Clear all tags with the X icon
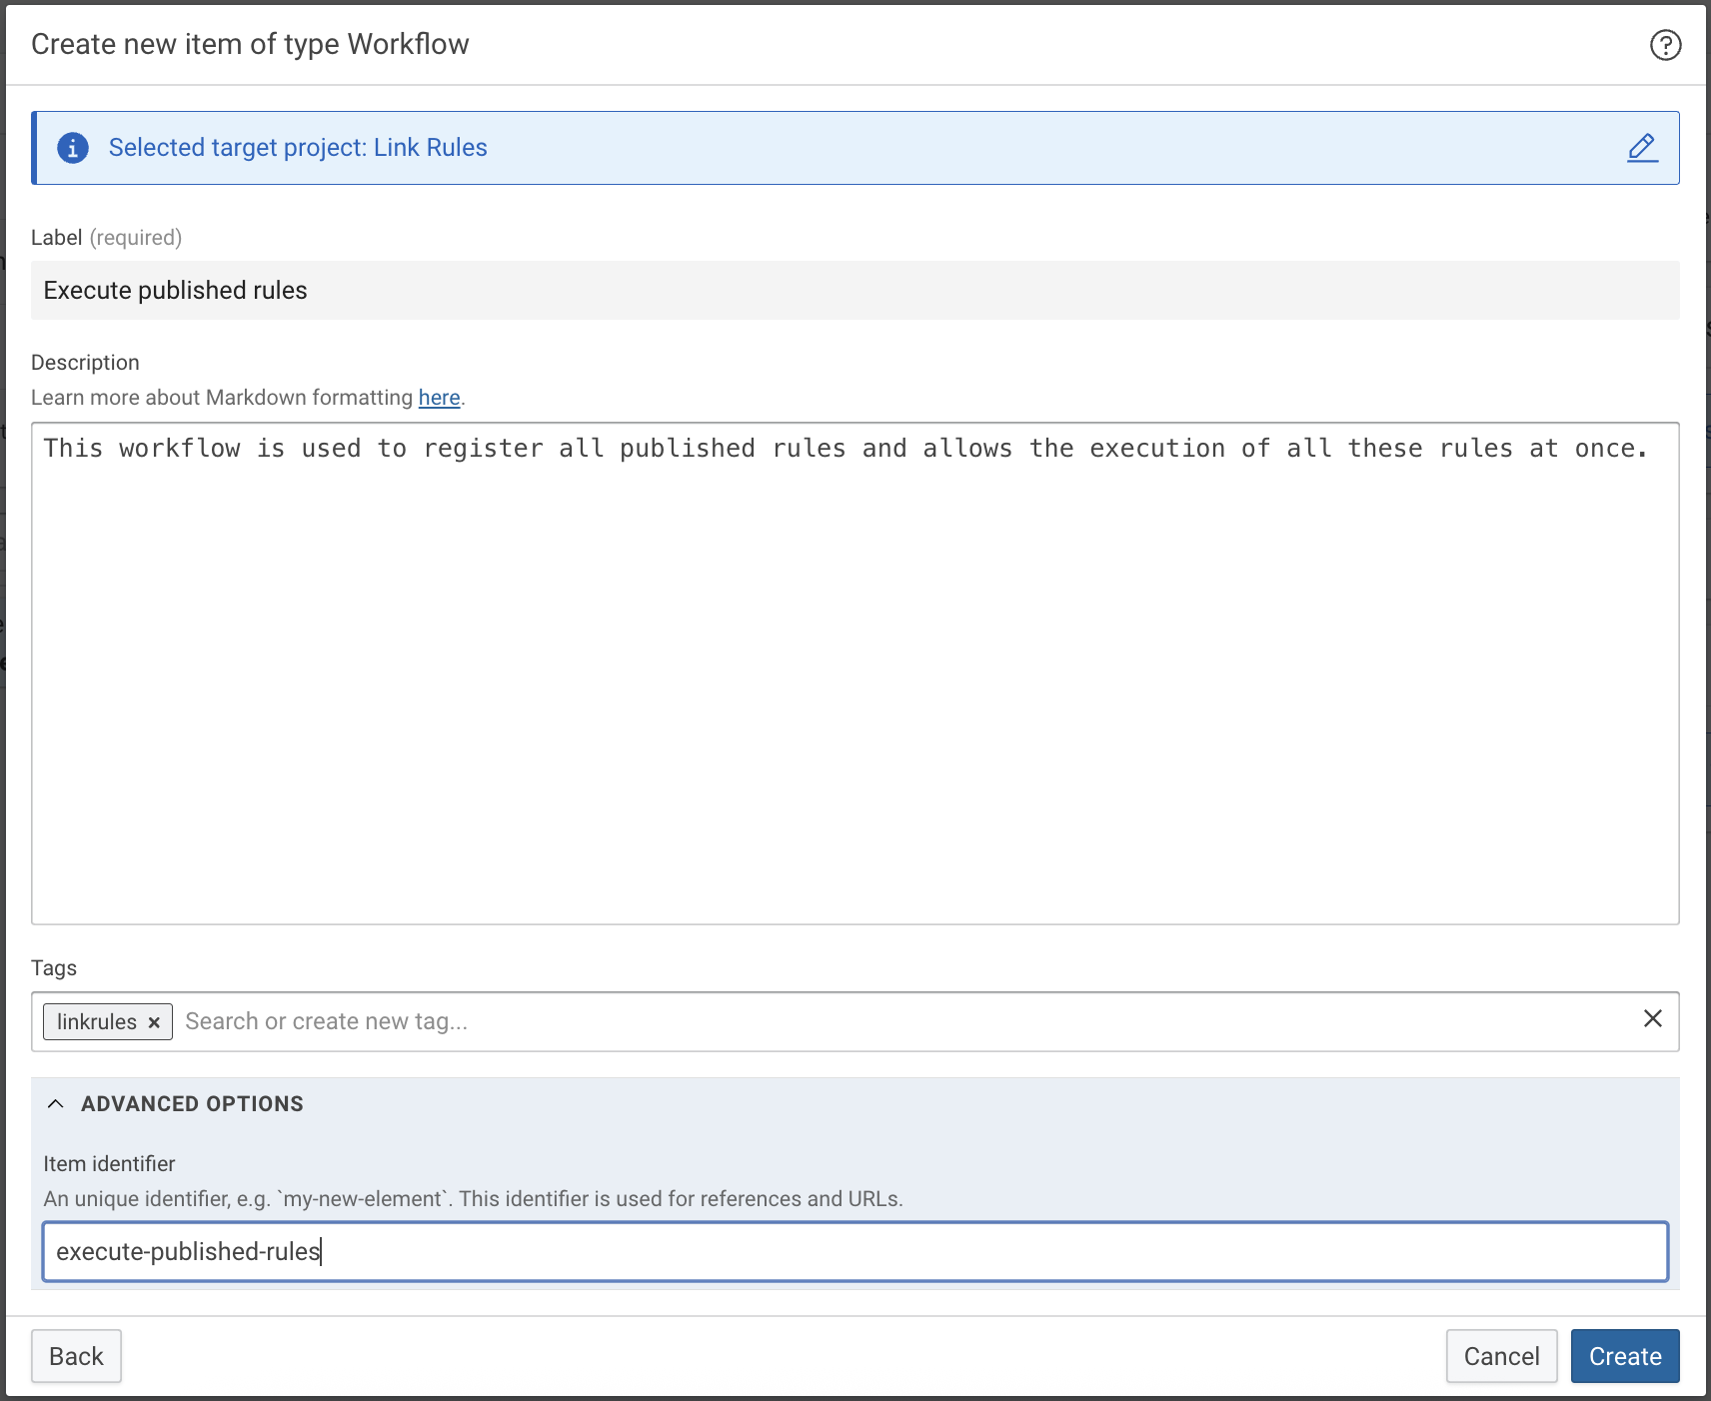 tap(1653, 1018)
